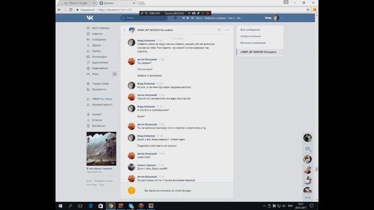The width and height of the screenshot is (374, 210).
Task: Open Microsoft Edge from taskbar
Action: click(91, 206)
